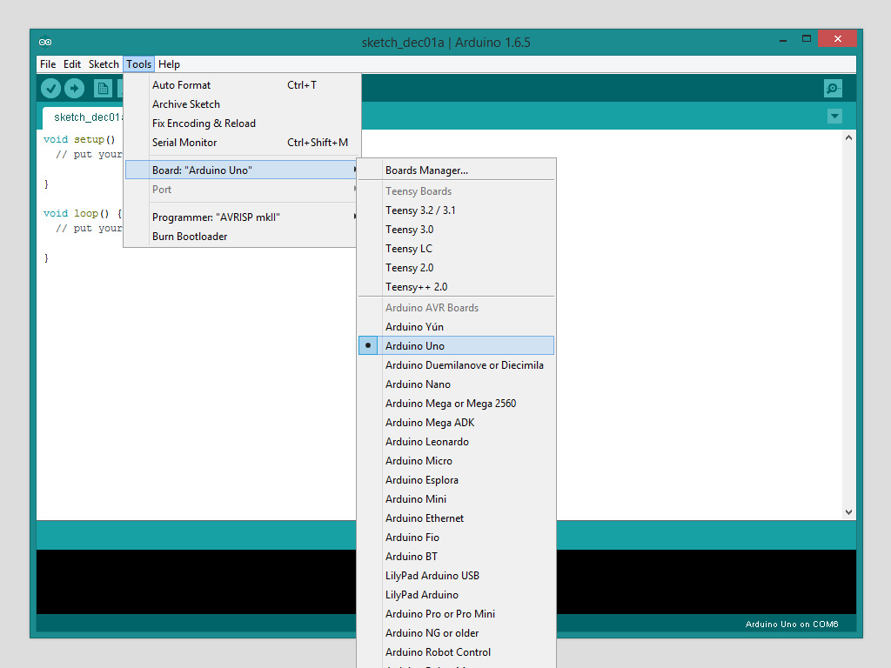Open the Sketch menu
Viewport: 891px width, 668px height.
coord(104,64)
